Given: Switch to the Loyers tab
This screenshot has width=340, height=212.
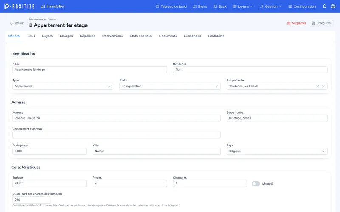Looking at the screenshot, I should tap(48, 36).
